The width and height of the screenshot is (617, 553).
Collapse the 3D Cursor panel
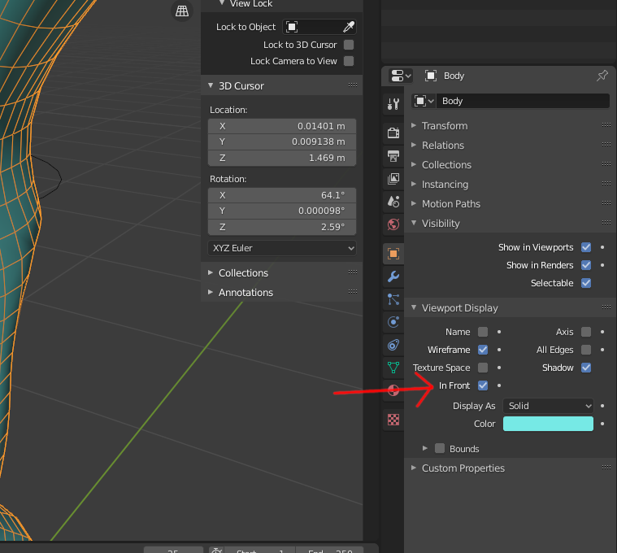pyautogui.click(x=211, y=85)
